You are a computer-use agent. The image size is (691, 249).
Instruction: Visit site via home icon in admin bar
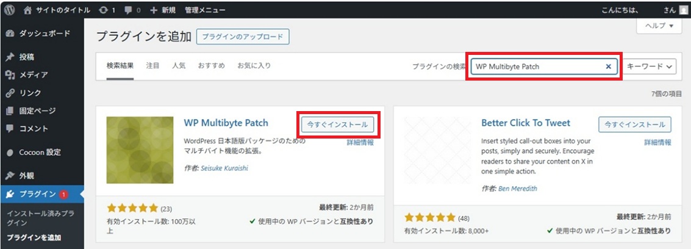point(28,10)
